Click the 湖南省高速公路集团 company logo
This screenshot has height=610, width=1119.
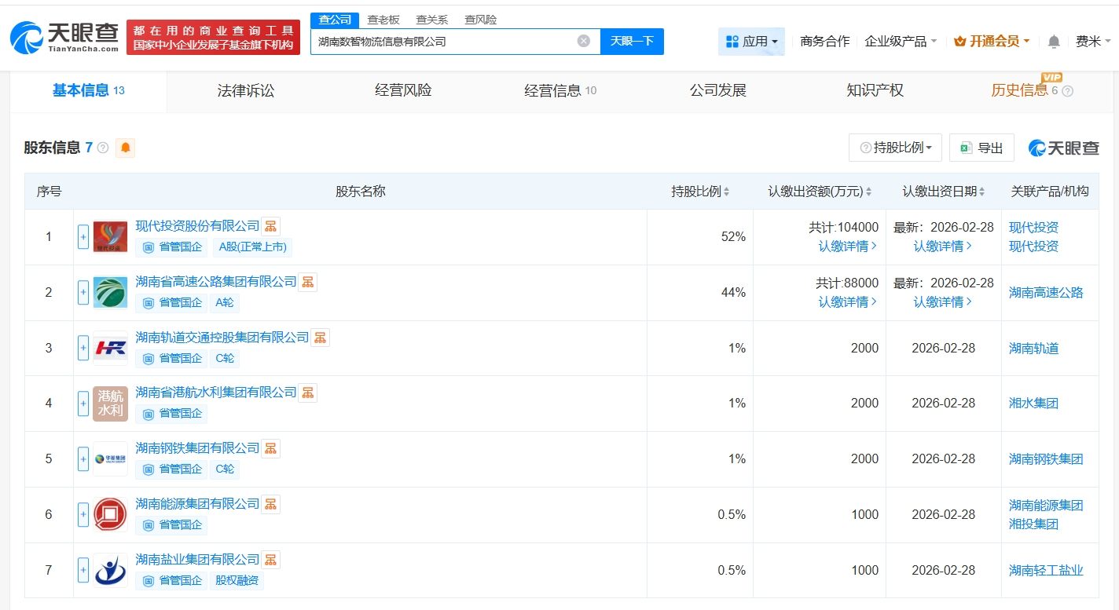click(110, 293)
